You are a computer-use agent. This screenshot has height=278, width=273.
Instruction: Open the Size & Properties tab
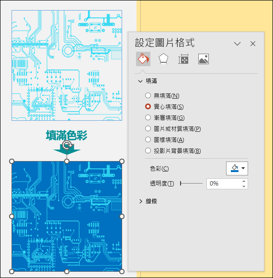click(183, 59)
